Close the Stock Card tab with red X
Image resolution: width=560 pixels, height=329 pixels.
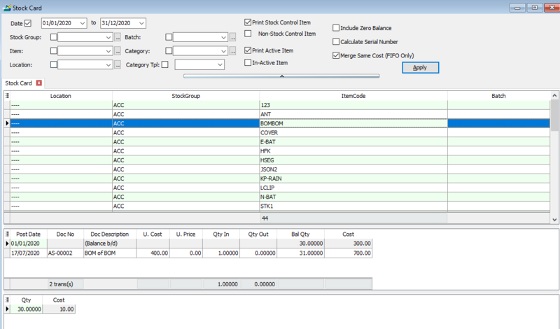click(x=39, y=83)
